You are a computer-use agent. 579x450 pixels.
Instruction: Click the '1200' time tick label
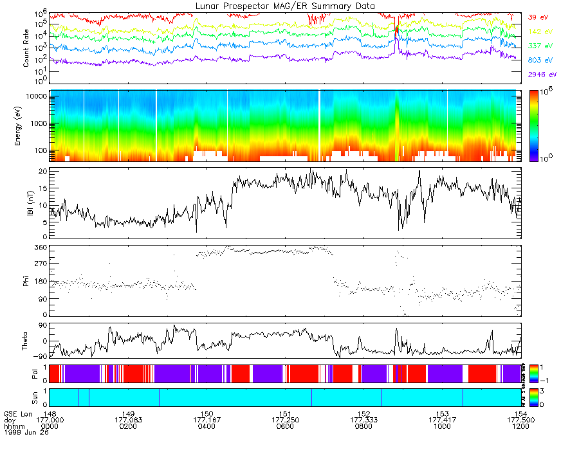pyautogui.click(x=520, y=426)
